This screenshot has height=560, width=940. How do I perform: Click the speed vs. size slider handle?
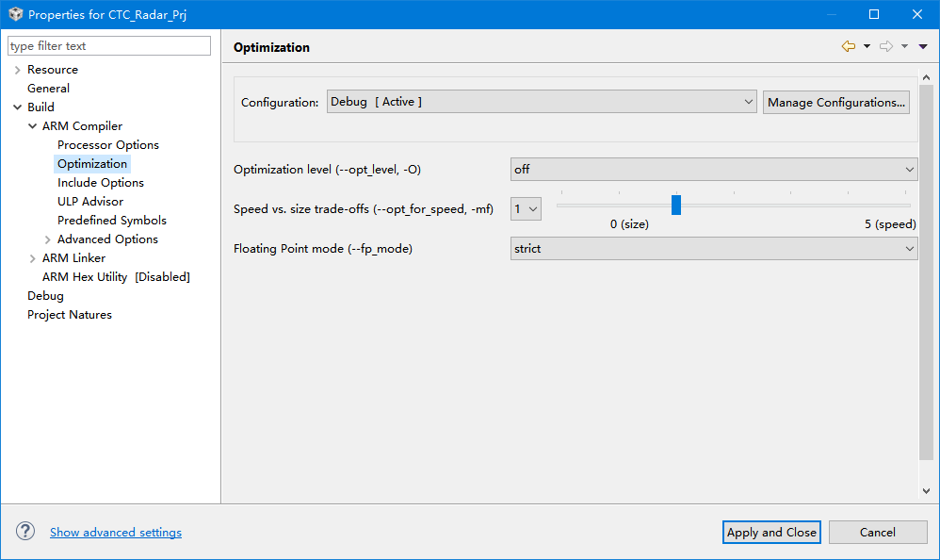676,205
